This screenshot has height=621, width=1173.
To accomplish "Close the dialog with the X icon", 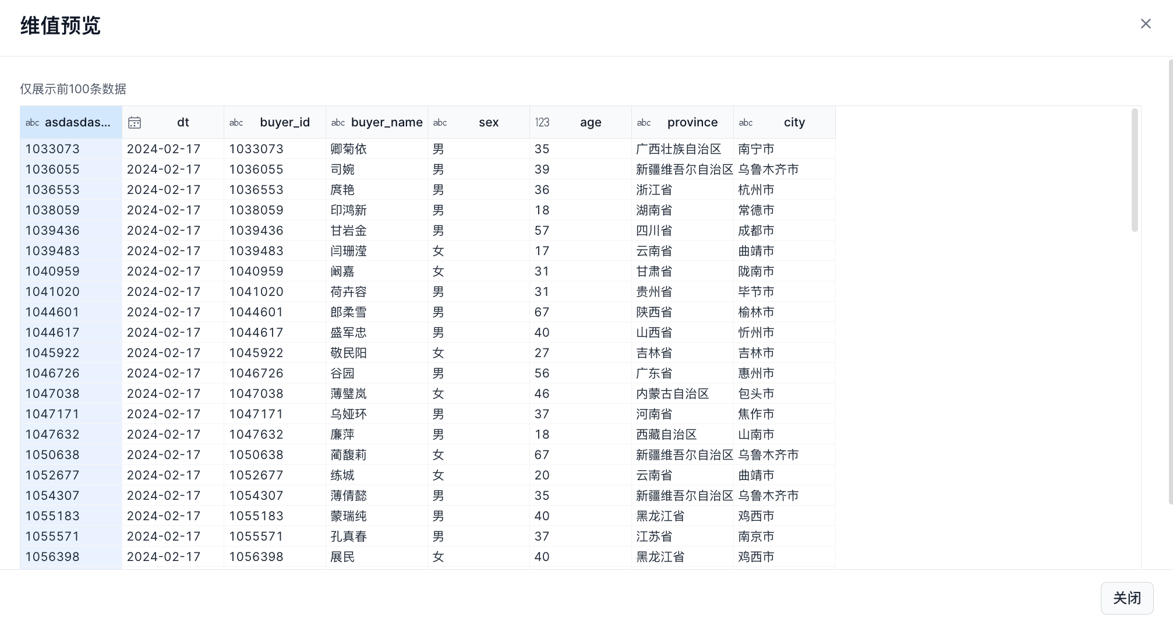I will click(1145, 24).
